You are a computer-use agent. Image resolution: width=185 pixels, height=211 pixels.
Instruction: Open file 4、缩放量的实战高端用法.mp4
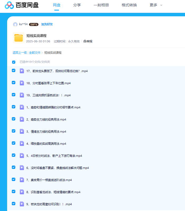click(x=46, y=144)
